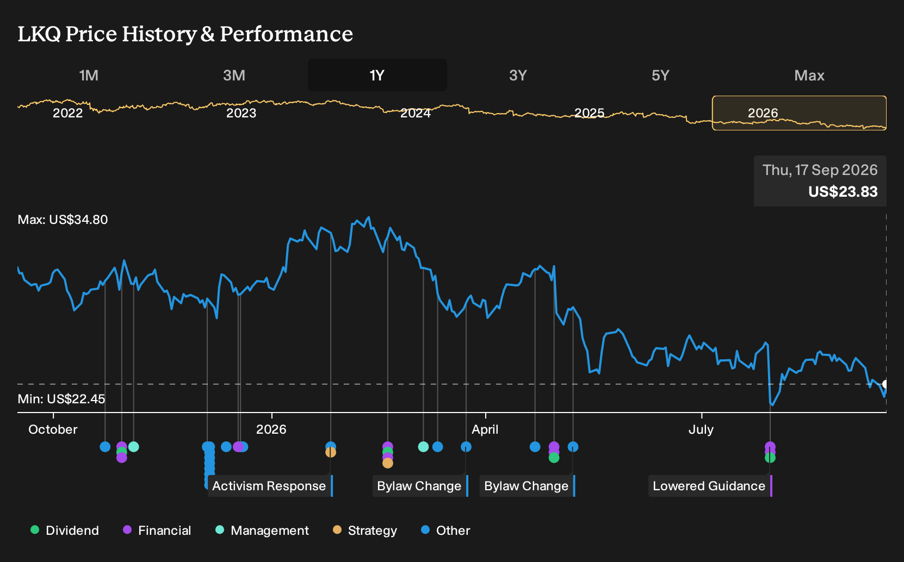904x562 pixels.
Task: Click the first blue dot after April
Action: pos(535,447)
